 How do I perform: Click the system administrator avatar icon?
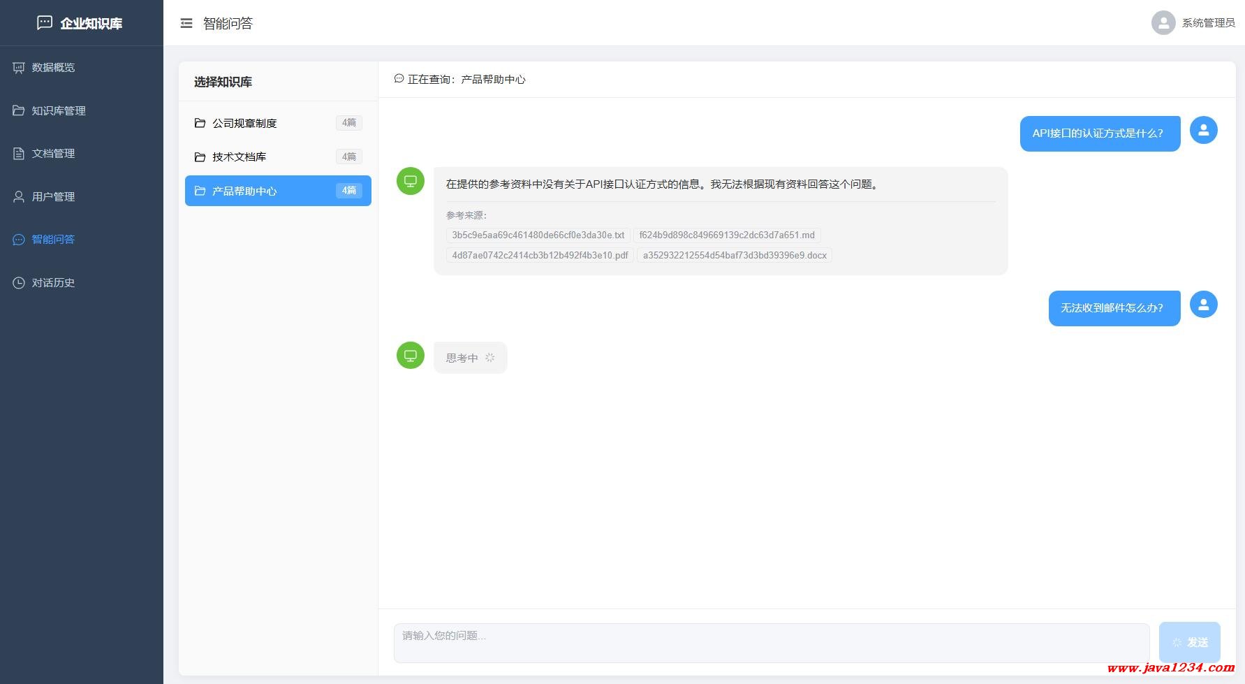1163,23
